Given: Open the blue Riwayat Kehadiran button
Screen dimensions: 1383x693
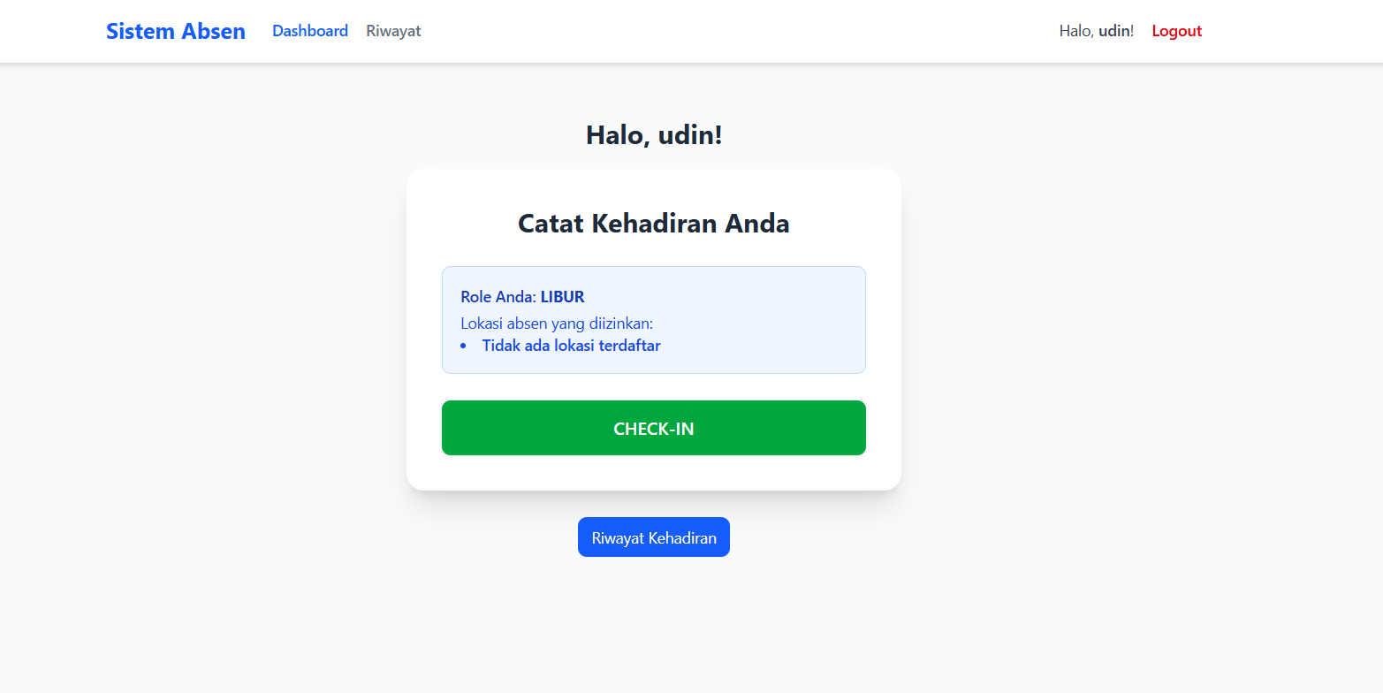Looking at the screenshot, I should click(654, 537).
